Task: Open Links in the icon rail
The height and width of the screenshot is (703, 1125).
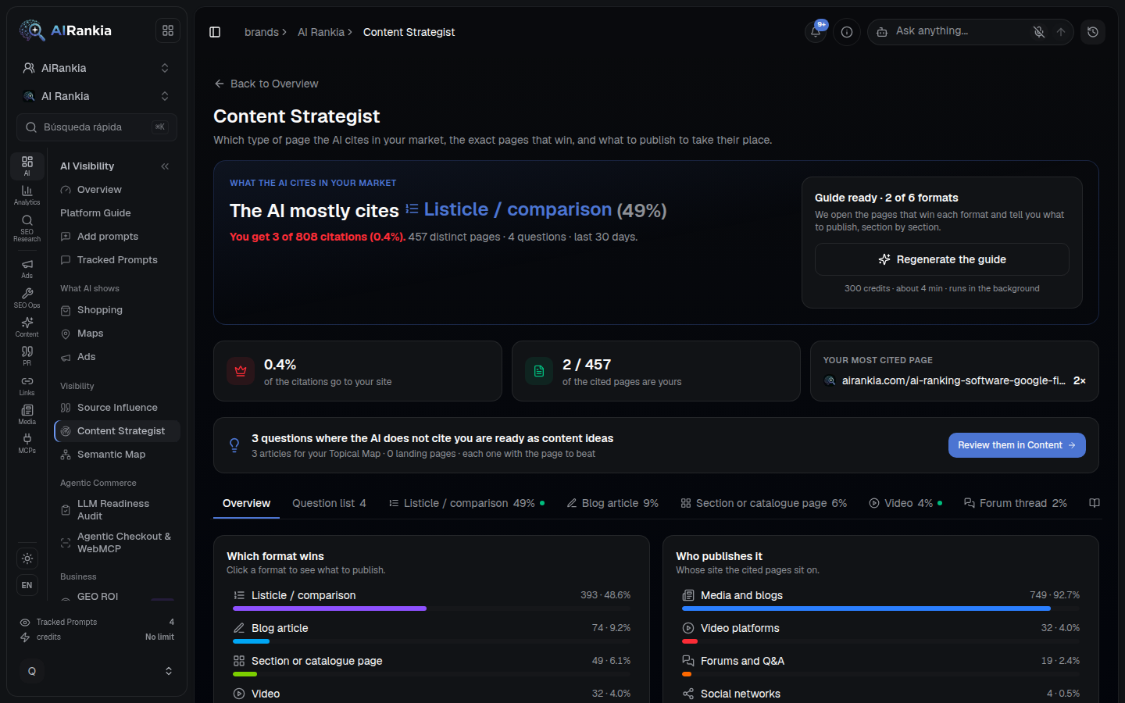Action: coord(27,386)
